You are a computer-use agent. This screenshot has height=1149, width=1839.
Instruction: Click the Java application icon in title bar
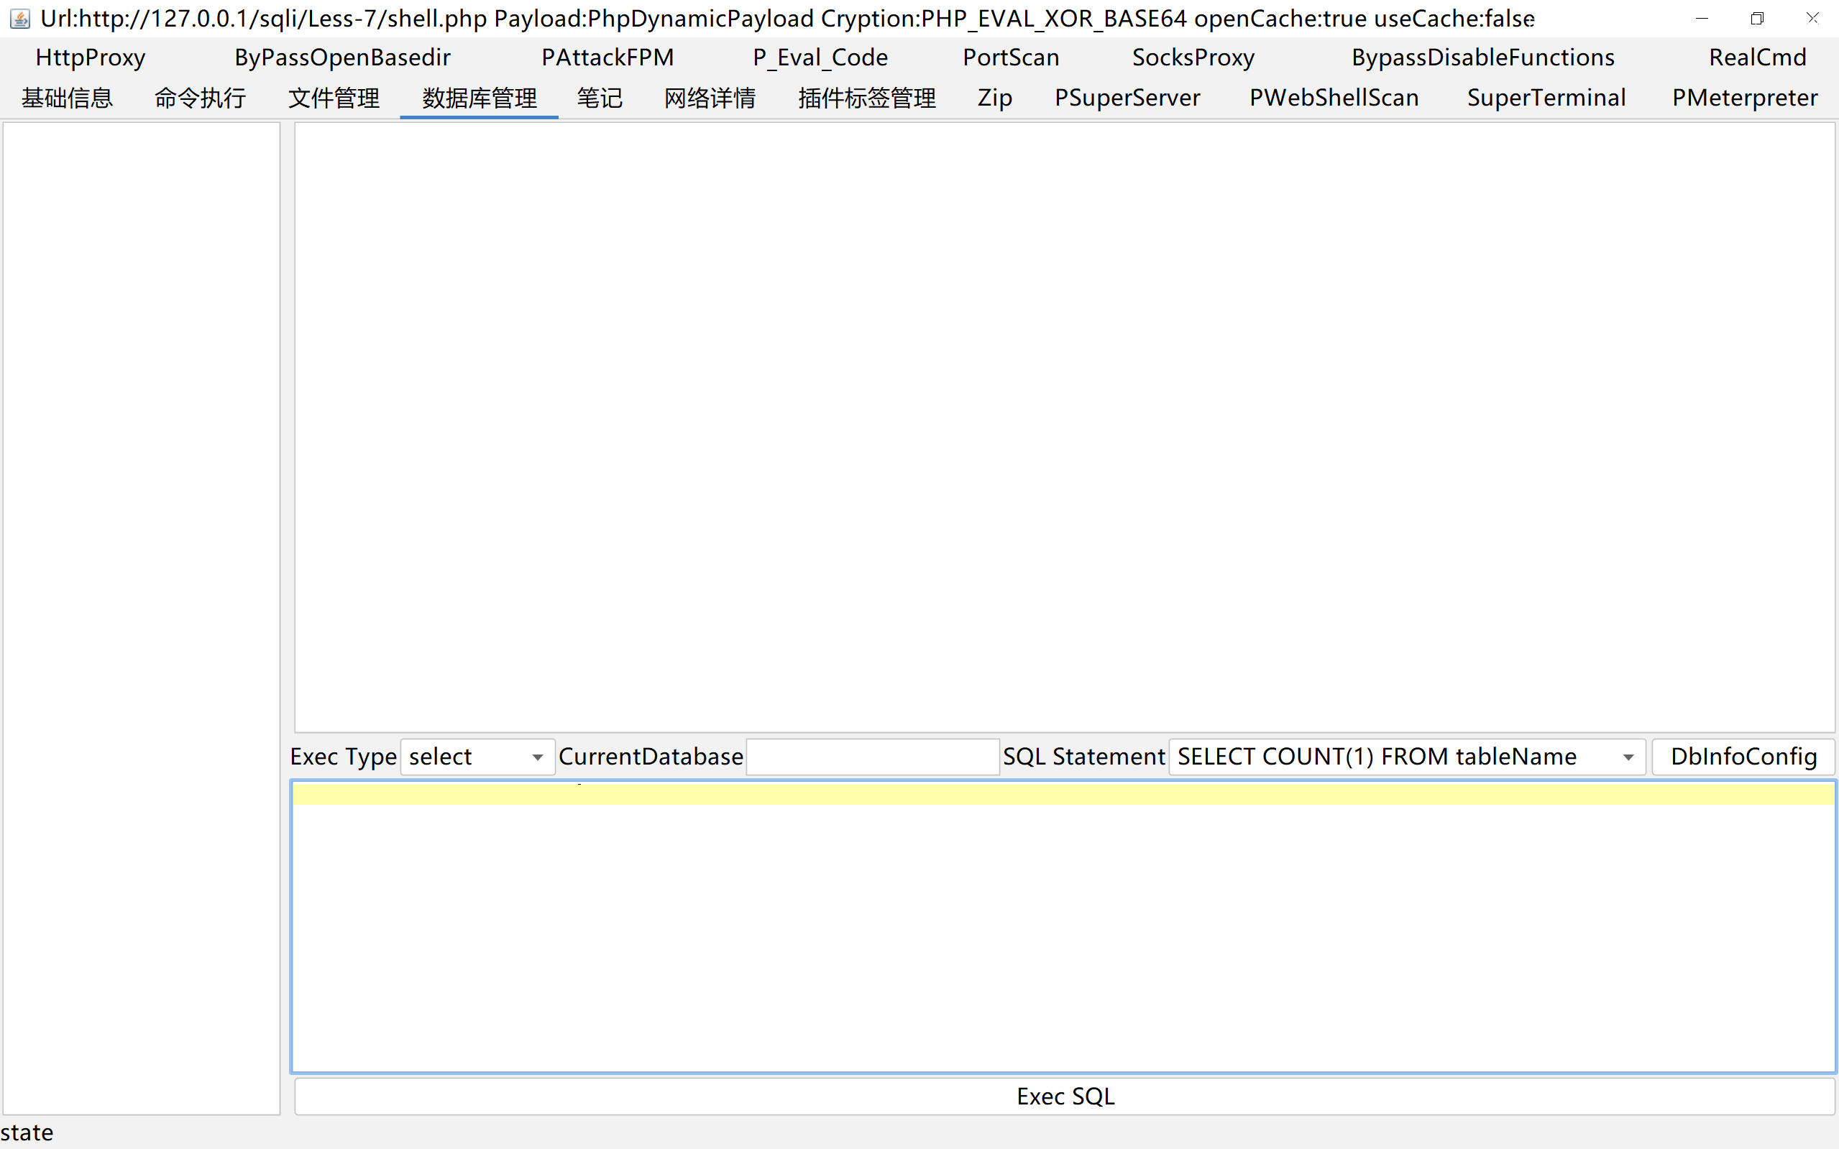tap(19, 18)
